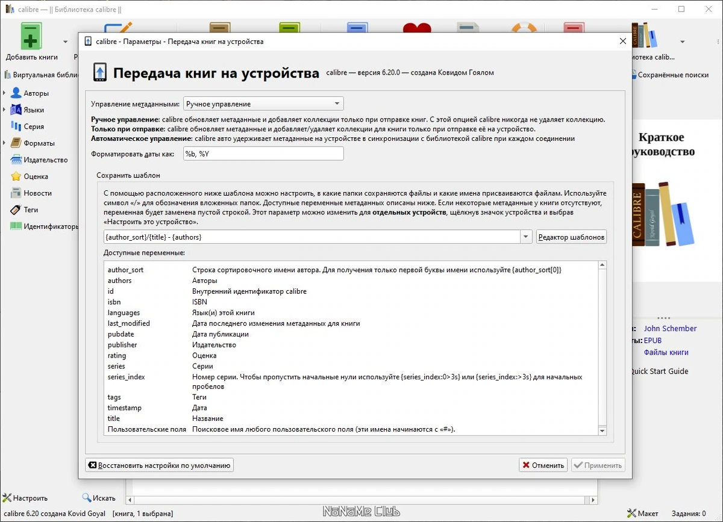Screen dimensions: 723x522
Task: Open Виртуальная библиотека in the main window
Action: 41,75
